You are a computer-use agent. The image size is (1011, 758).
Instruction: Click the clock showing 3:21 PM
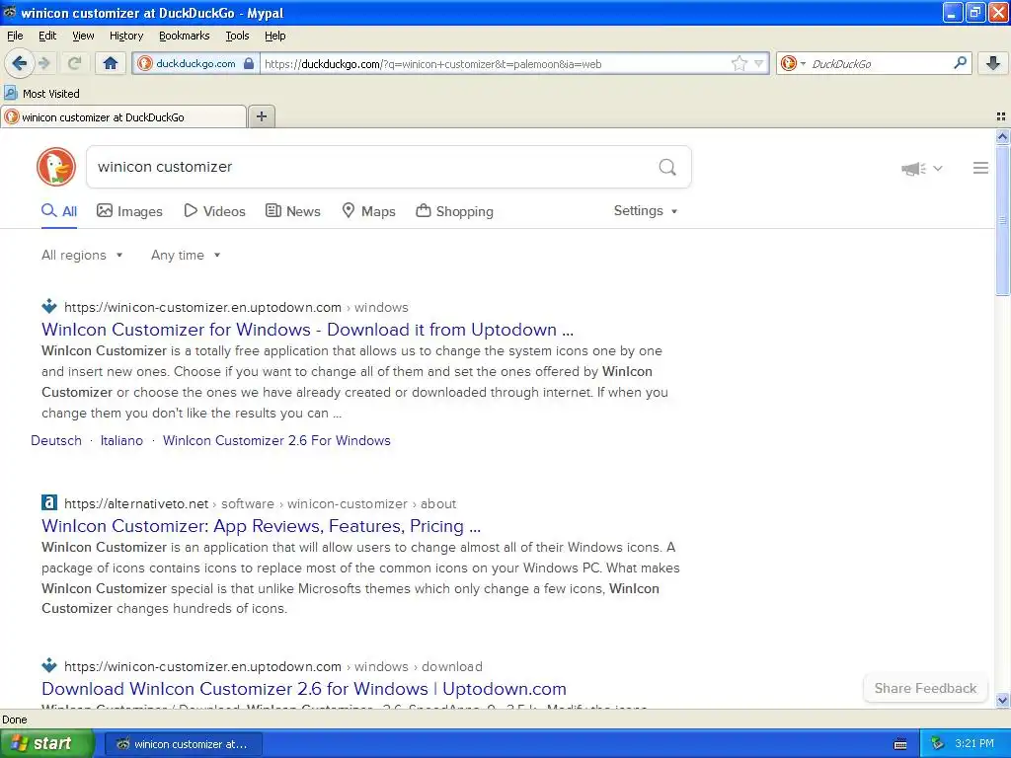974,743
